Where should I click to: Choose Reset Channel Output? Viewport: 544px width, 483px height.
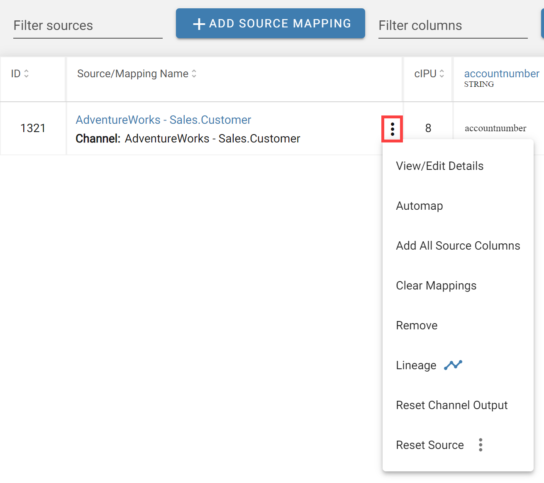(x=451, y=405)
